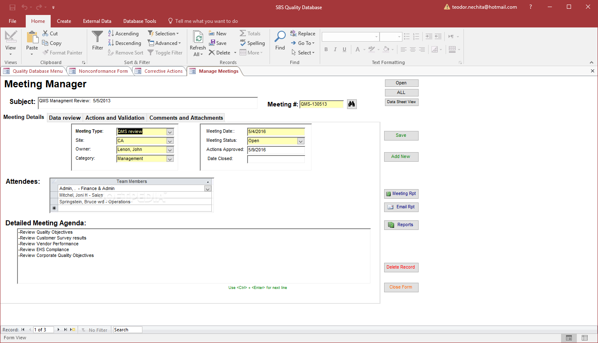Click Tell me what you want to do
598x343 pixels.
coord(203,21)
